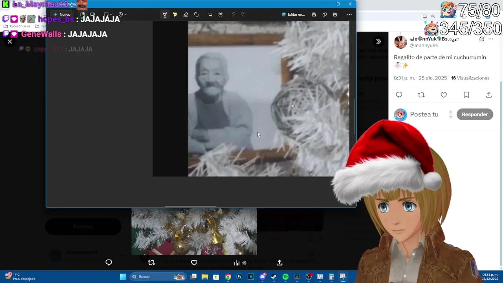This screenshot has width=503, height=283.
Task: Open the @Jeonnyu95 handle link
Action: (x=424, y=46)
